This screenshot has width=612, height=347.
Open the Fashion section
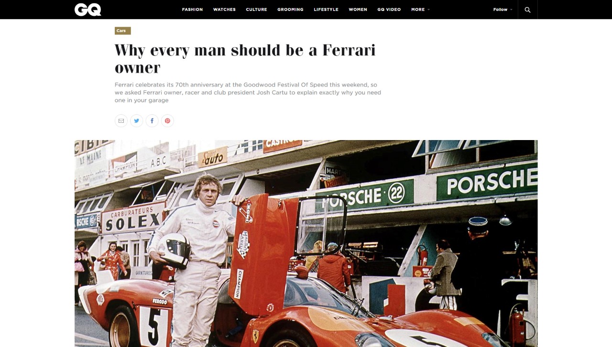(192, 10)
